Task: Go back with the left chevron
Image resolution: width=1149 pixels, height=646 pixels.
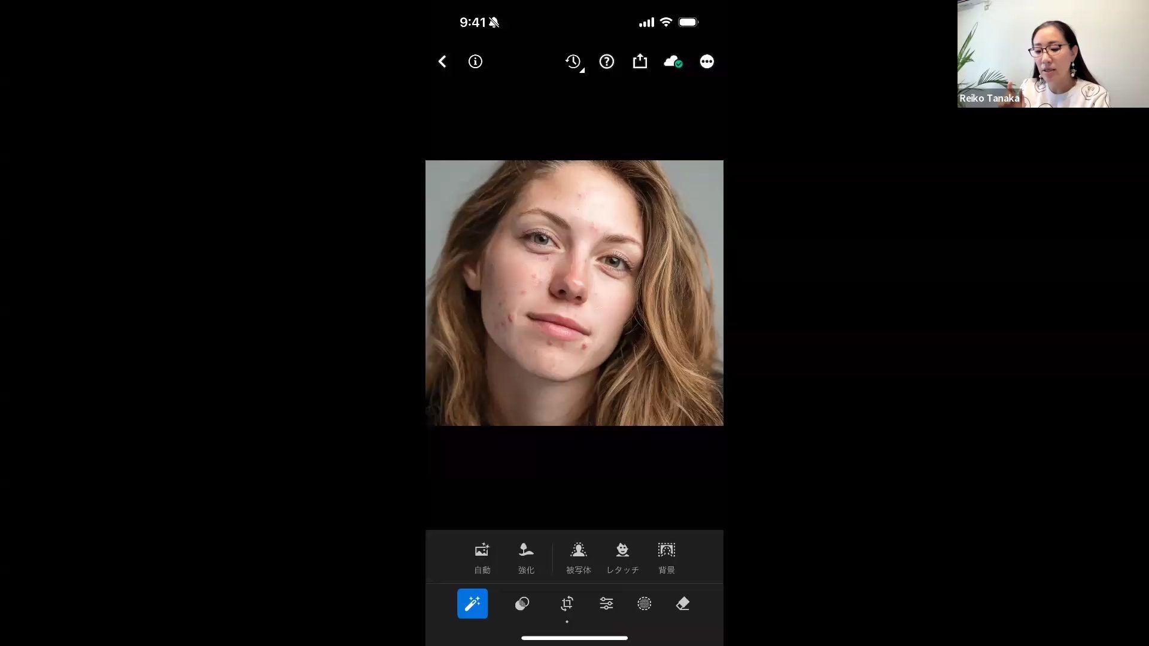Action: click(x=442, y=62)
